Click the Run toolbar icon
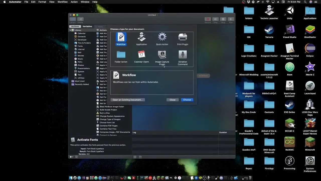The width and height of the screenshot is (321, 181). point(230,19)
